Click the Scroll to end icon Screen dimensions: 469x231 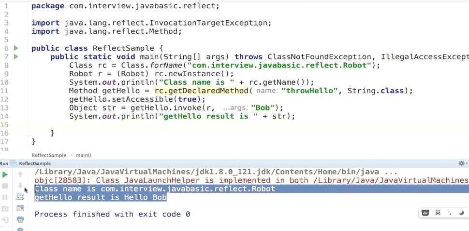click(20, 208)
